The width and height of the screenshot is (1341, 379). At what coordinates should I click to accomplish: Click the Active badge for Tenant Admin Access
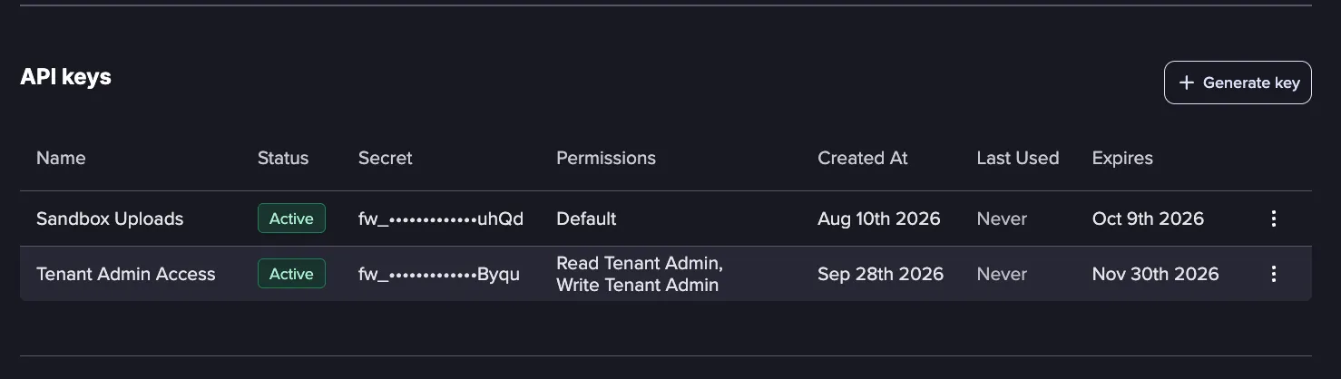(x=291, y=274)
